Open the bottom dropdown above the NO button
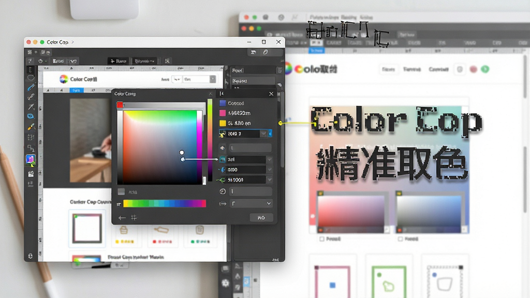 point(251,203)
